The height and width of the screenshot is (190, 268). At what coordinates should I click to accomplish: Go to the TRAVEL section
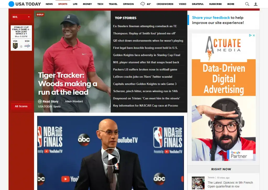coord(113,4)
